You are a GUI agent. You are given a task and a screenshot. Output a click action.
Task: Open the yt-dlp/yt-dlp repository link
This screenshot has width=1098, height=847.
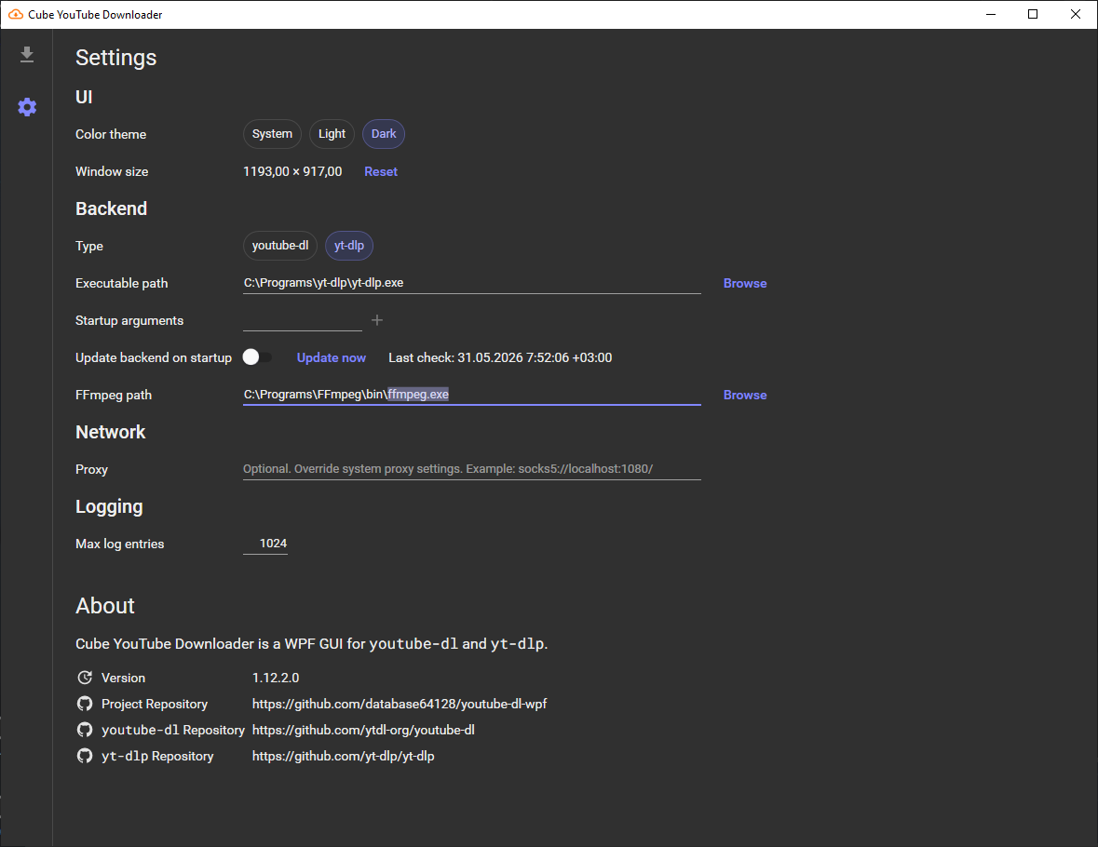[343, 756]
